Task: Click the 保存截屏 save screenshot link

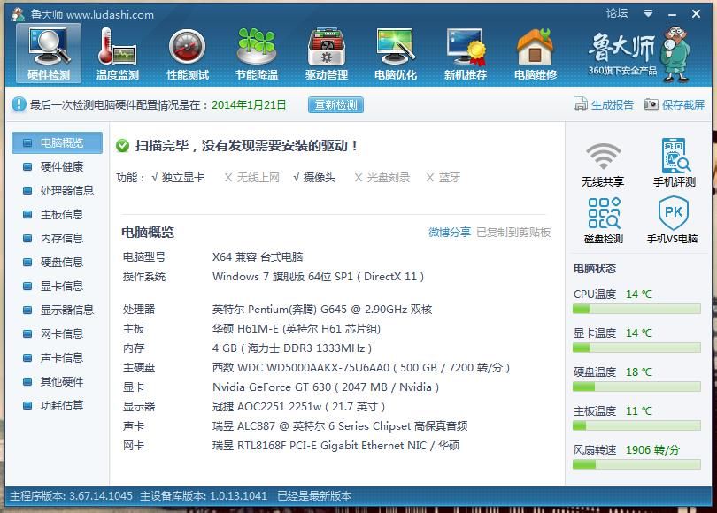Action: coord(682,104)
